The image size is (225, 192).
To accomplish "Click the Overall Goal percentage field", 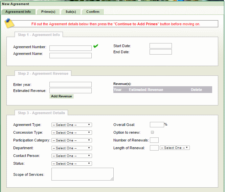I will (157, 125).
